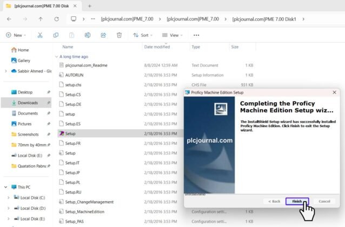
Task: Expand the This PC tree node
Action: tap(6, 187)
